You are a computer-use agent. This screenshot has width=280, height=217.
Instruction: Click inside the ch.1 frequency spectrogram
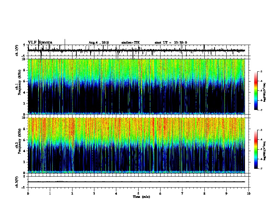coord(136,87)
